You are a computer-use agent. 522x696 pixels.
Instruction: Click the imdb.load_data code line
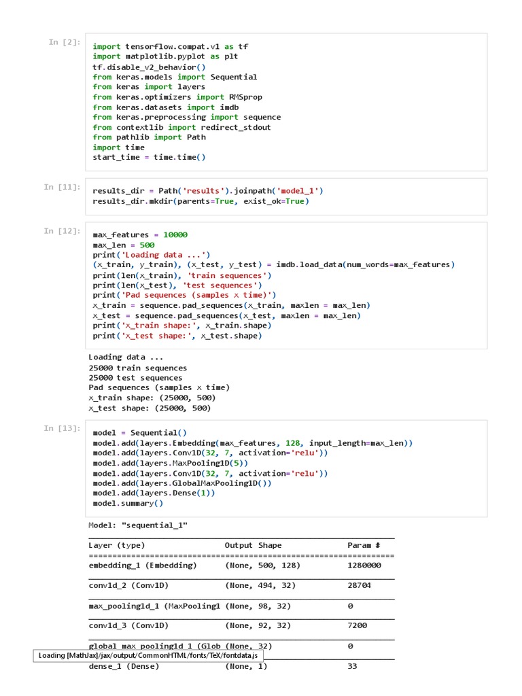[273, 265]
